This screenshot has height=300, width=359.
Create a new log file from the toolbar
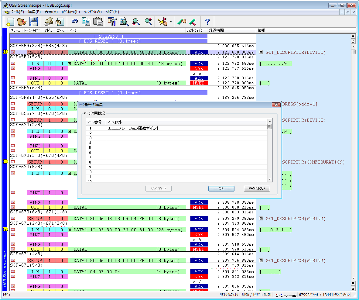pyautogui.click(x=10, y=22)
